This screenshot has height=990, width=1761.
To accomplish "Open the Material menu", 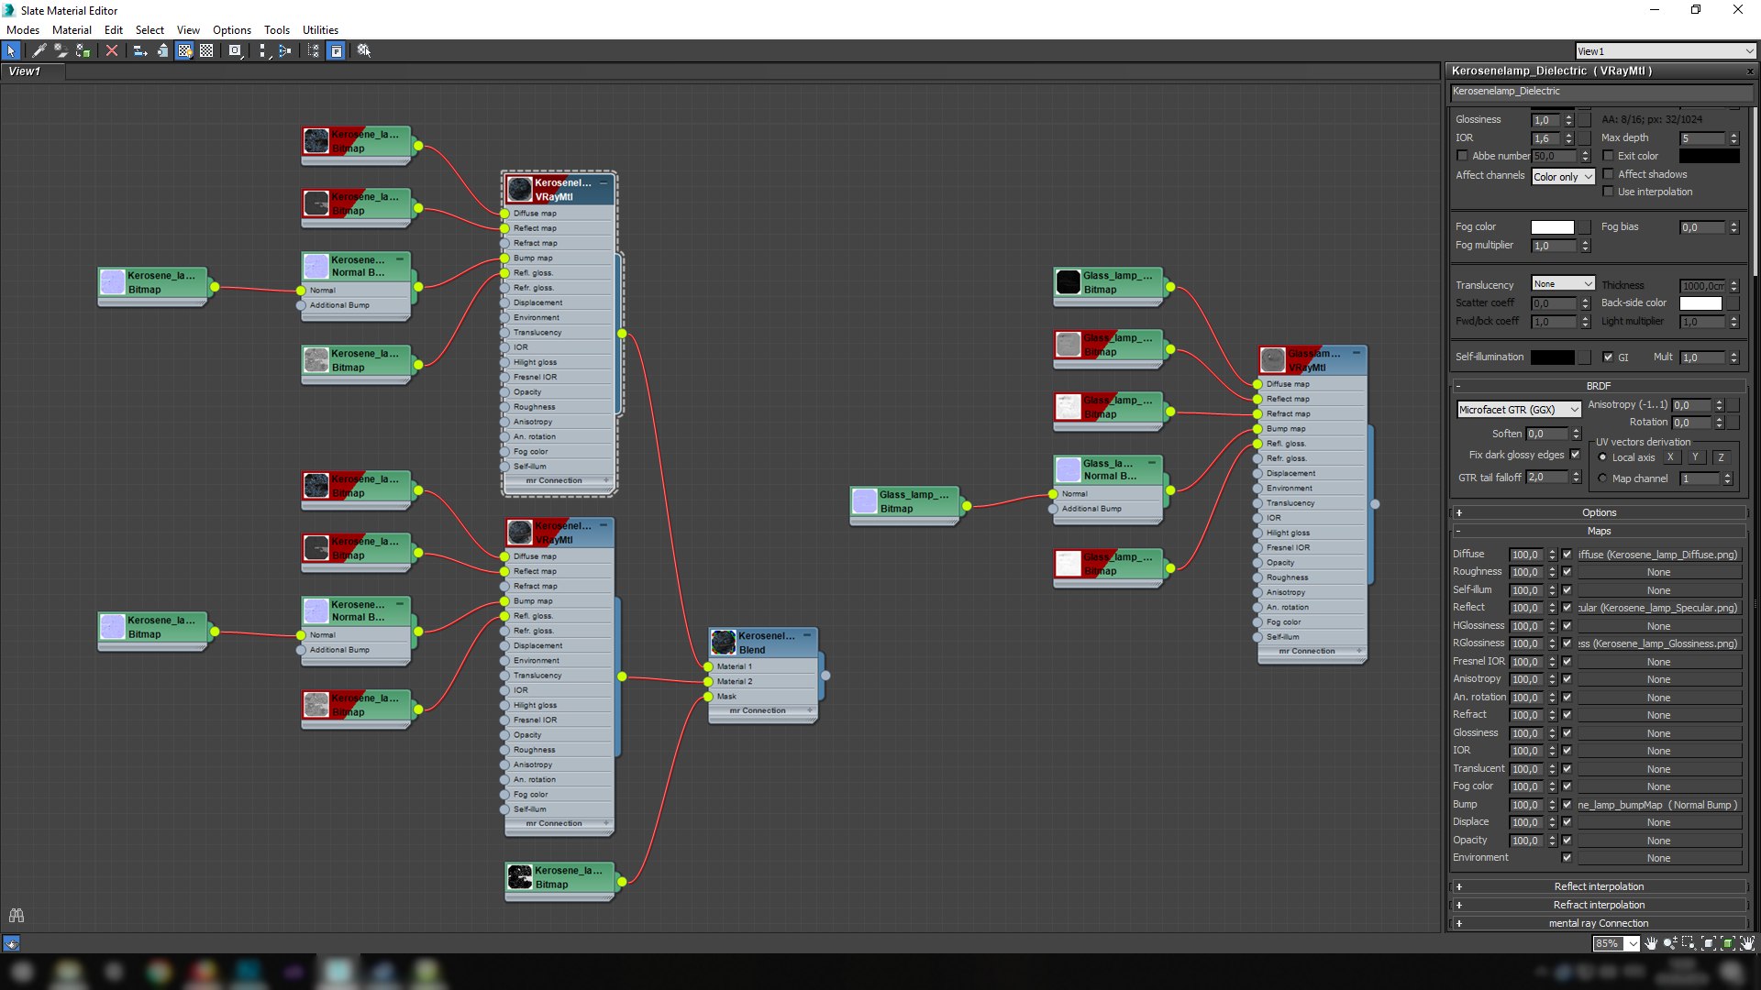I will click(72, 30).
